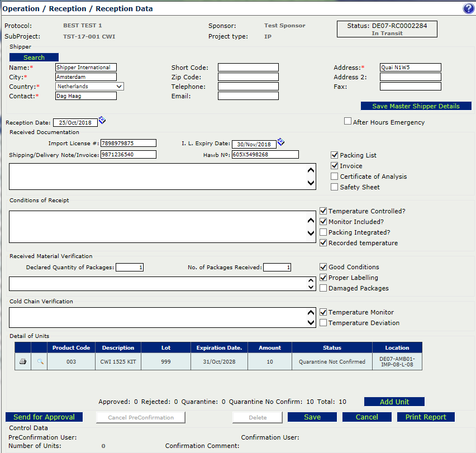
Task: Click the Email input field
Action: point(248,96)
